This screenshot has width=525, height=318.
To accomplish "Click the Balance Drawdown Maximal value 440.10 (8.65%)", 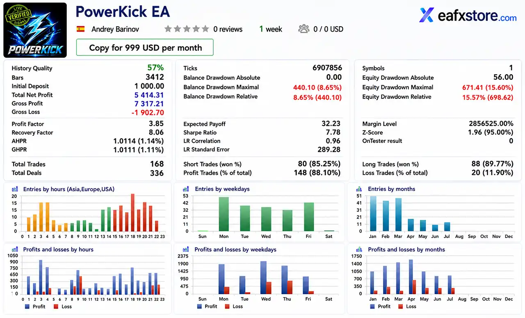I will click(317, 87).
